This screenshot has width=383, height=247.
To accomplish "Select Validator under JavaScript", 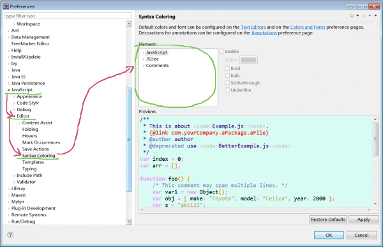I will (x=26, y=182).
